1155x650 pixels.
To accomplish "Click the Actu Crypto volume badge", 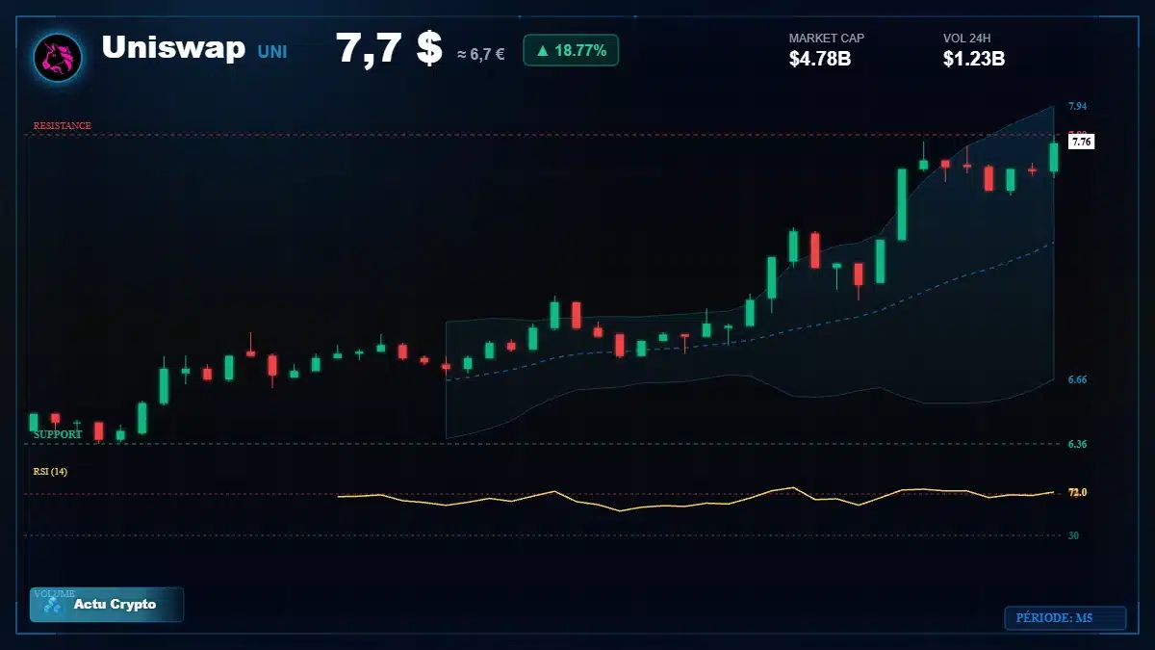I will click(107, 605).
